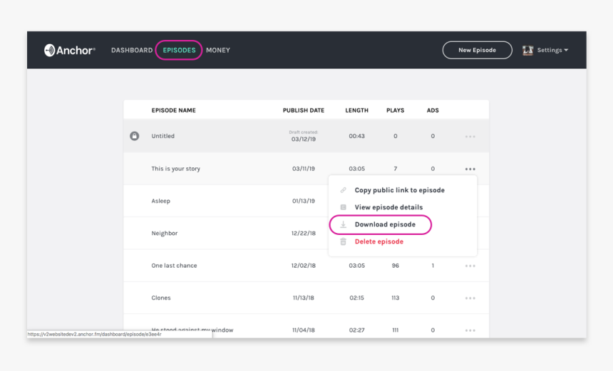The image size is (613, 371).
Task: Open three-dot menu for He stood against my window
Action: tap(470, 330)
